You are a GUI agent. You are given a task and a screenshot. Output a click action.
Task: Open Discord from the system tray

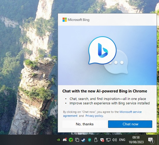tap(65, 140)
